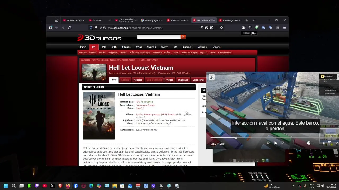Skip forward in picture-in-picture video
The width and height of the screenshot is (339, 190).
(283, 143)
